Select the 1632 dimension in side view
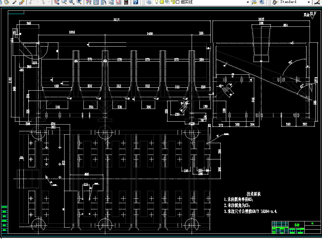The width and height of the screenshot is (322, 239). tap(261, 19)
